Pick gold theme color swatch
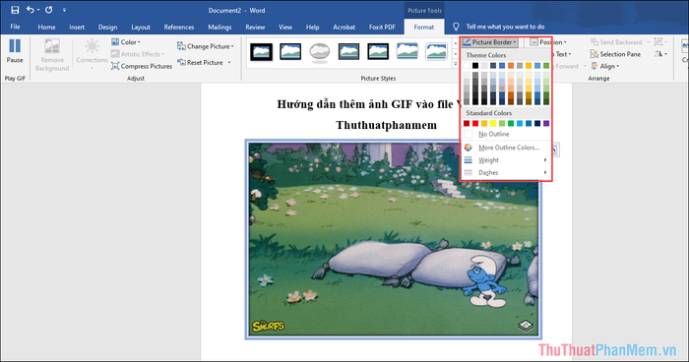The height and width of the screenshot is (362, 689). tap(529, 66)
